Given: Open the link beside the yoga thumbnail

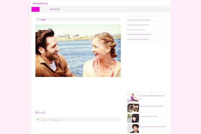Looking at the screenshot, I should pos(152,96).
